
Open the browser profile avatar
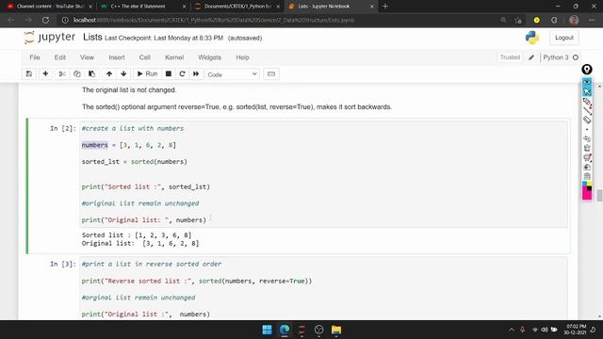574,20
